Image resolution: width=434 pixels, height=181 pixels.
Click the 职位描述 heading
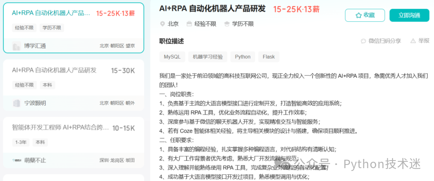(172, 41)
